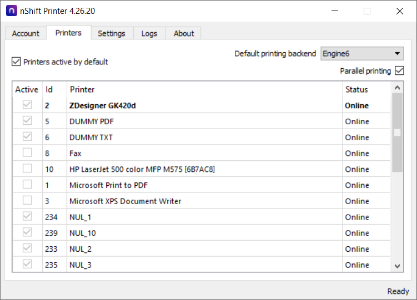Click the scroll up arrow in printer list
Screen dimensions: 417x300
(398, 88)
